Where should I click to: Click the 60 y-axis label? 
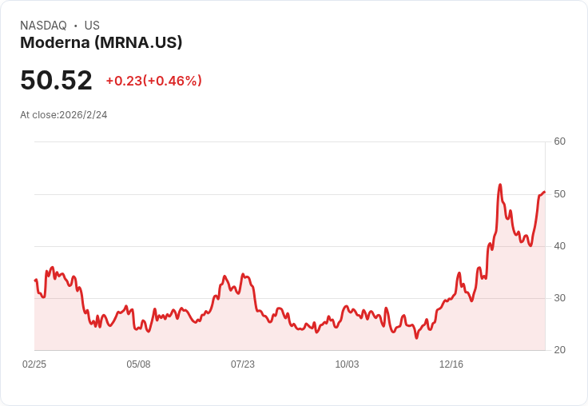point(559,141)
